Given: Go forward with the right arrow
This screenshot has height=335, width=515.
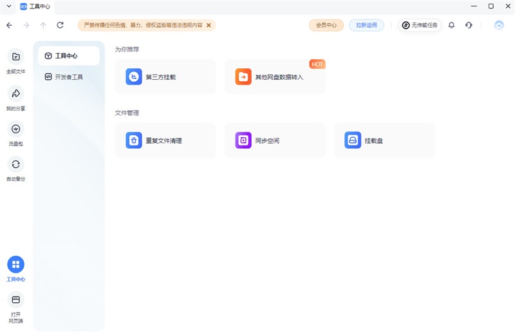Looking at the screenshot, I should click(x=26, y=25).
